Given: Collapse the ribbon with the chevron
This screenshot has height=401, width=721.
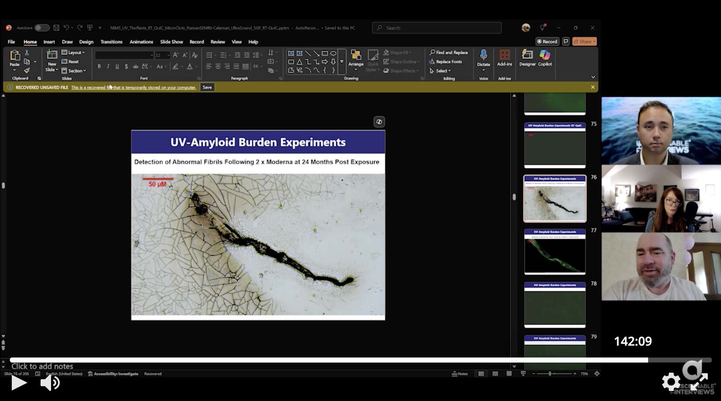Looking at the screenshot, I should click(x=593, y=77).
